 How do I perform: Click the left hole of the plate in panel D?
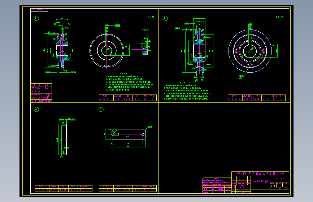113,134
